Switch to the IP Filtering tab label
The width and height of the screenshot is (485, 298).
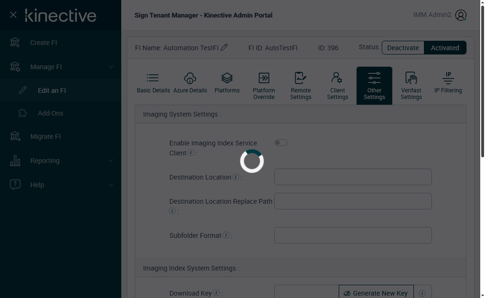pos(448,90)
